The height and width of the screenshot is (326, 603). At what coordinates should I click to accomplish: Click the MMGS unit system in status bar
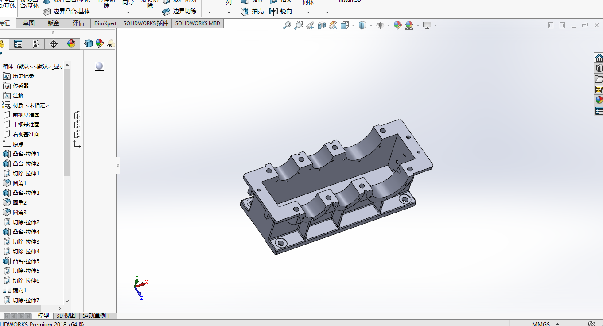541,323
